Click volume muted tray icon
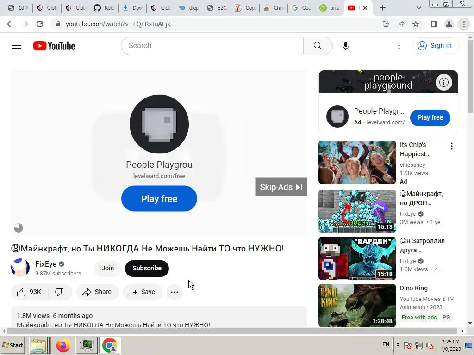Image resolution: width=474 pixels, height=355 pixels. coord(430,345)
